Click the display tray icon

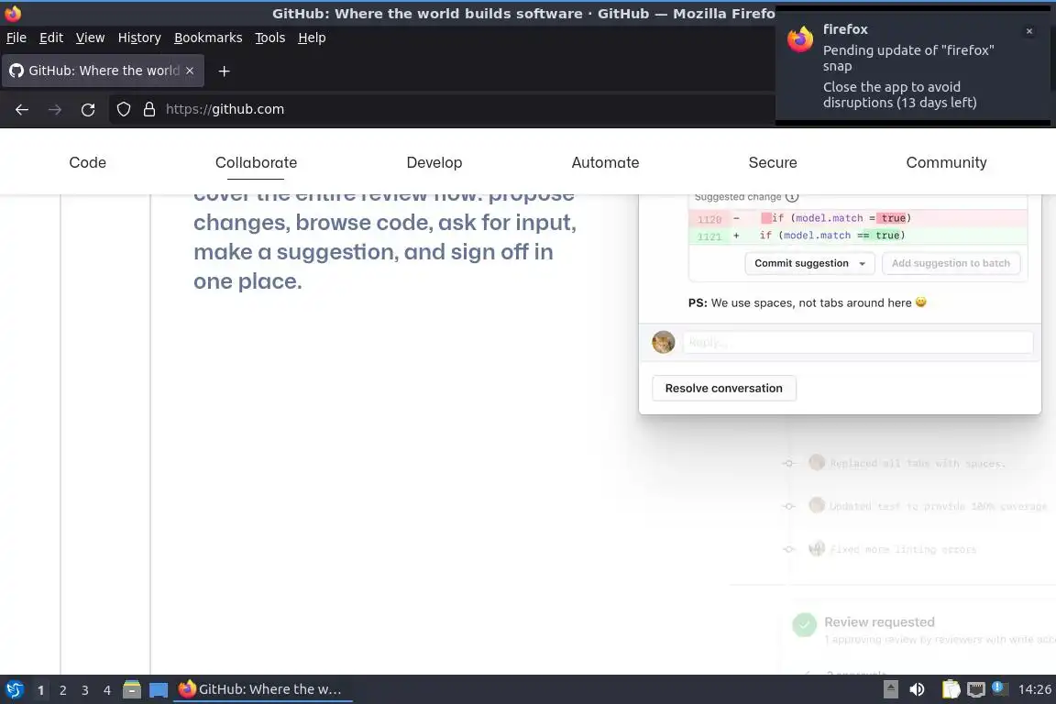click(976, 689)
